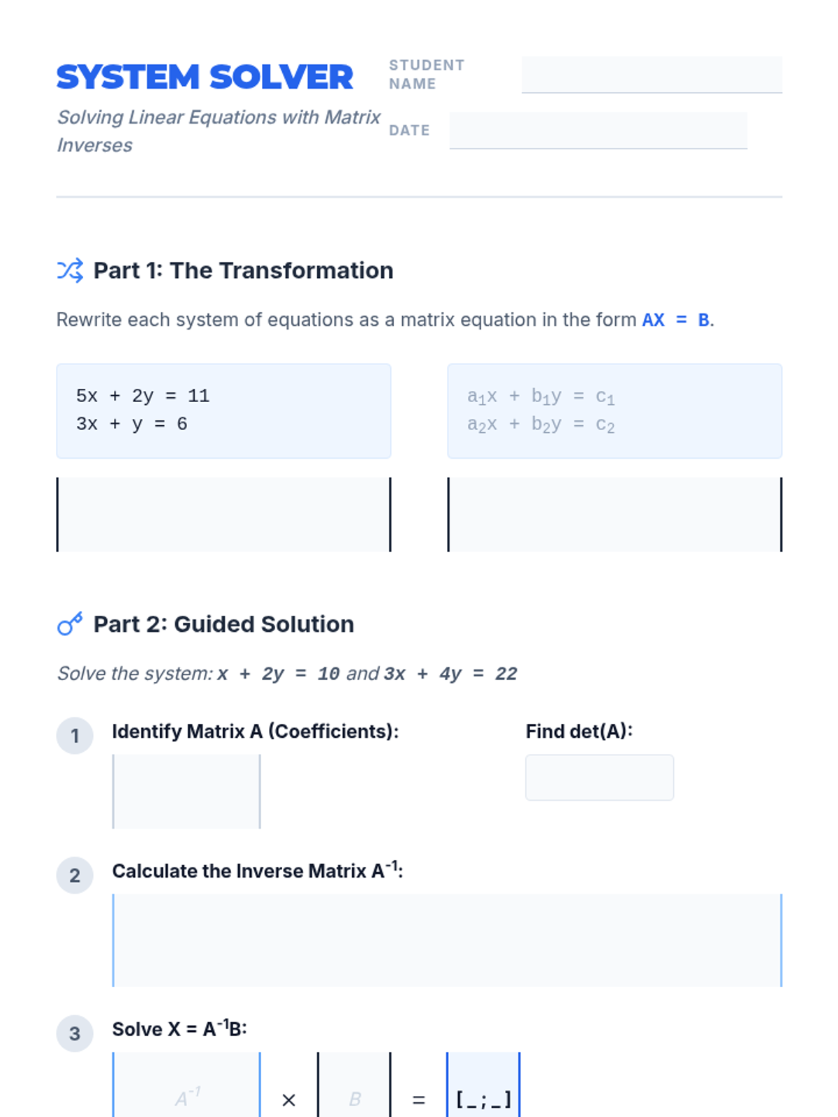This screenshot has height=1117, width=838.
Task: Click the general a1x + b1y = c1 equation card
Action: [x=615, y=410]
